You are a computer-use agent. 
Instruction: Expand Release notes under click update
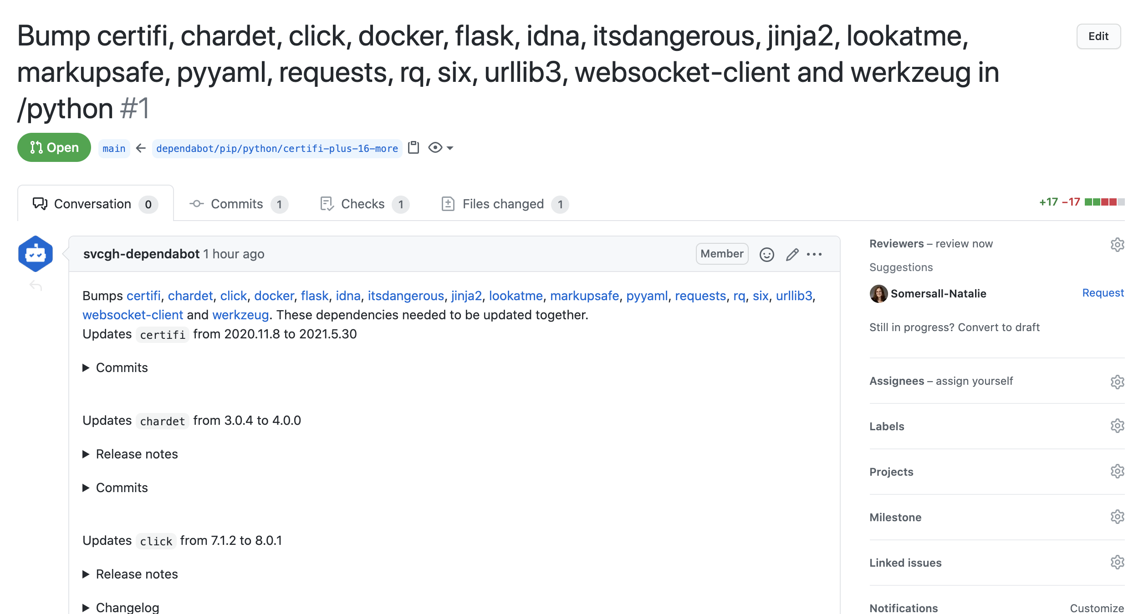click(136, 574)
